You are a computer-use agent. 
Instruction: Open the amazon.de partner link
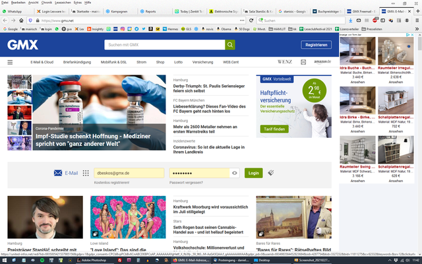pos(322,61)
